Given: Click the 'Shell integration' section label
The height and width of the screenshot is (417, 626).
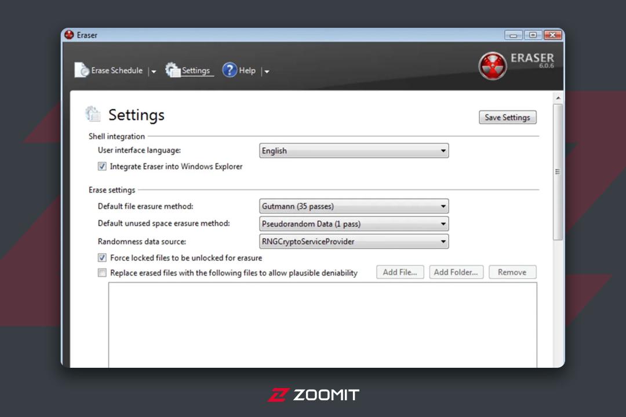Looking at the screenshot, I should point(117,136).
